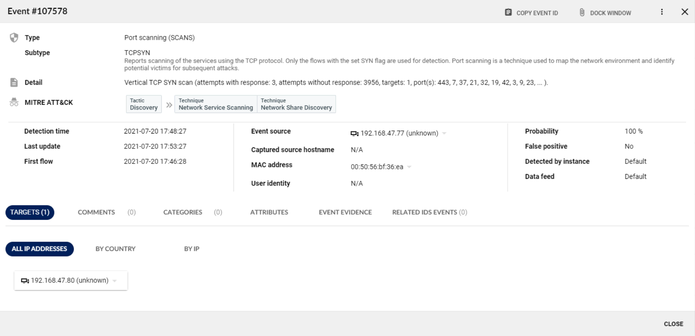
Task: Click the device icon beside 192.168.47.77
Action: (354, 134)
